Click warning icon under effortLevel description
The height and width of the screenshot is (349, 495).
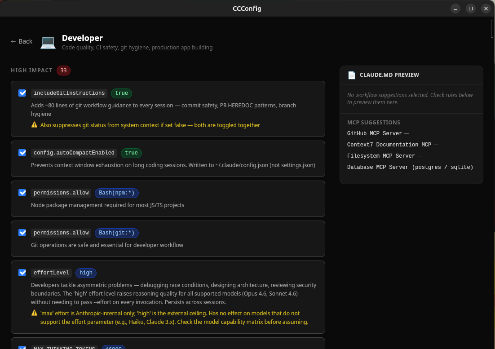click(35, 313)
